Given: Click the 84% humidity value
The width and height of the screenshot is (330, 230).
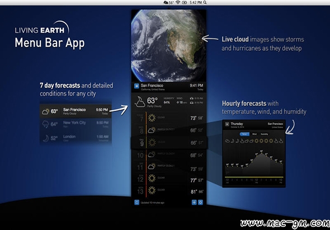Looking at the screenshot, I should tap(167, 102).
